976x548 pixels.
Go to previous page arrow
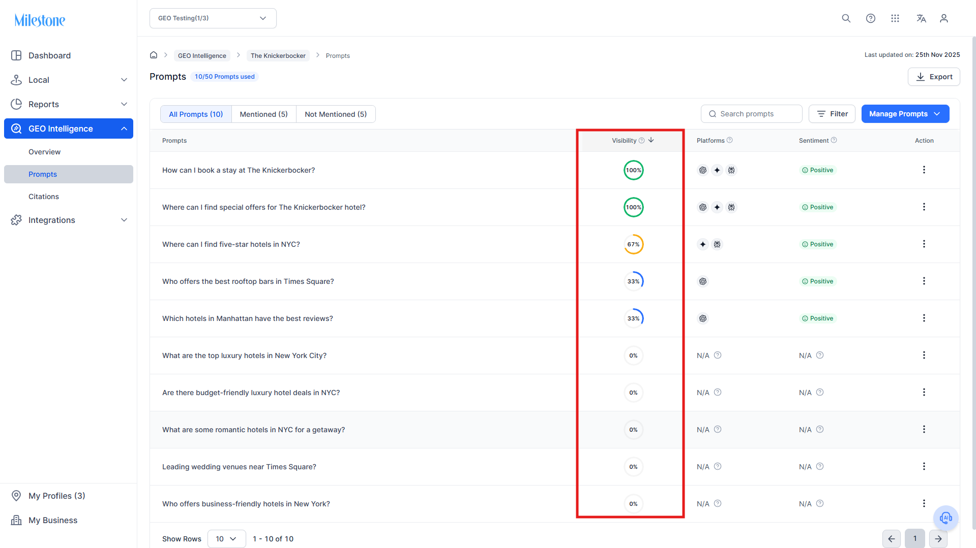(892, 539)
